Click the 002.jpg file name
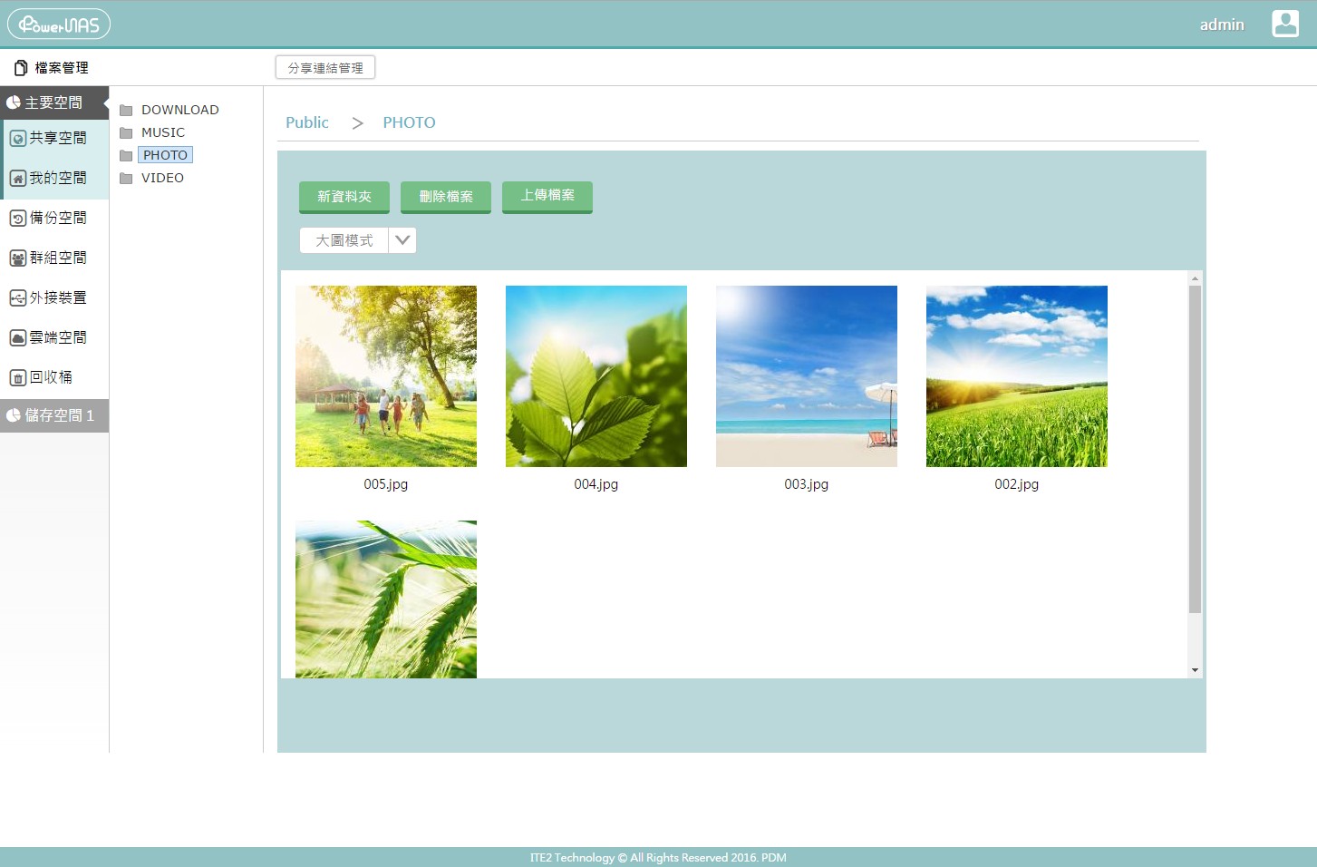Viewport: 1317px width, 867px height. click(1017, 484)
